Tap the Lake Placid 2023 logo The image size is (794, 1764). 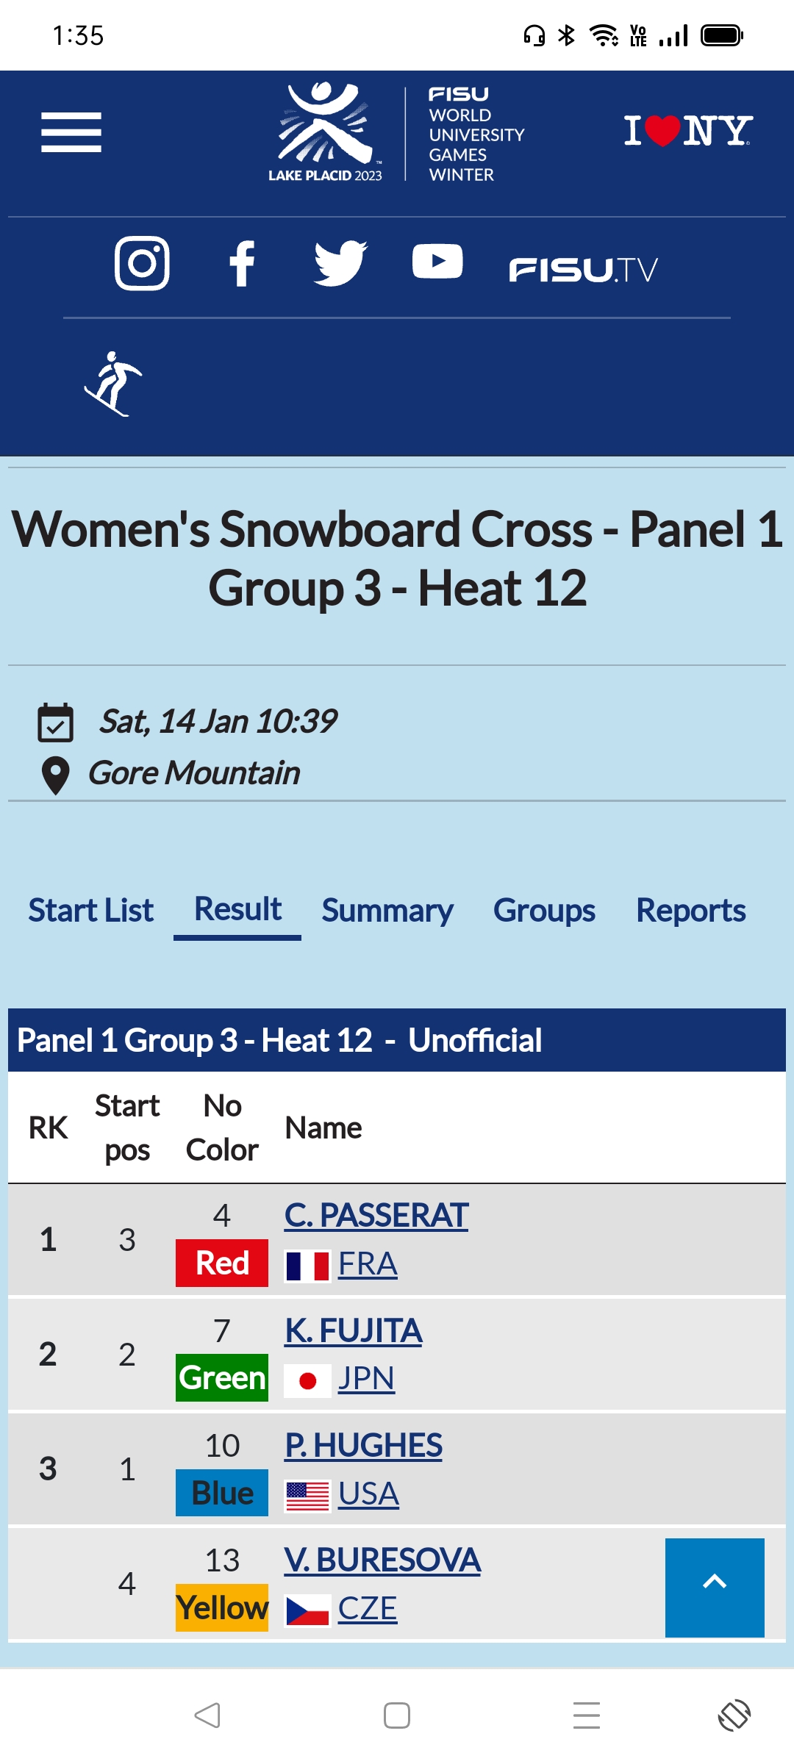click(326, 132)
